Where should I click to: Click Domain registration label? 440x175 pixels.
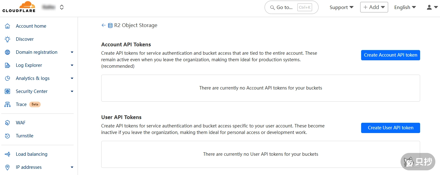pyautogui.click(x=37, y=52)
